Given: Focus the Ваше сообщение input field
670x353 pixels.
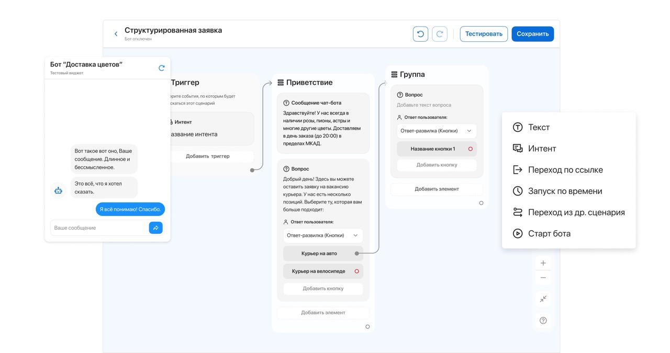Looking at the screenshot, I should [99, 228].
